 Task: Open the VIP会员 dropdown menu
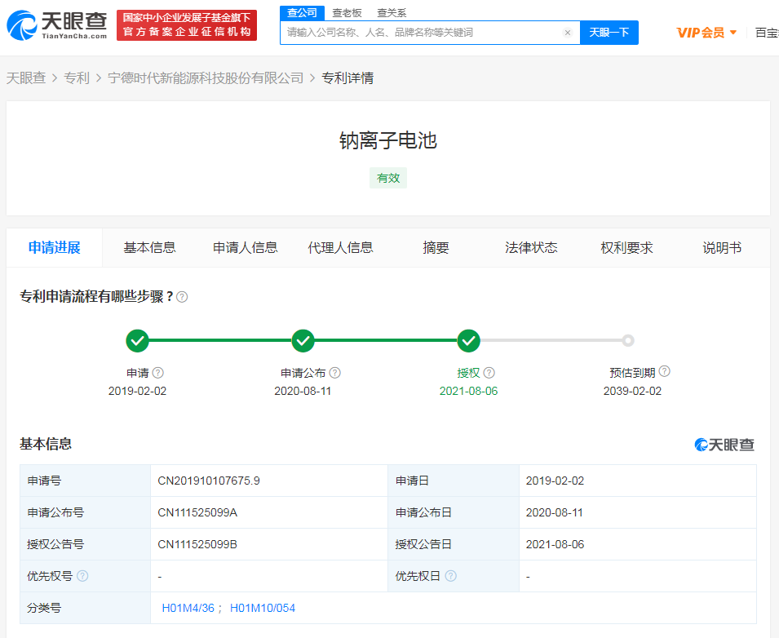coord(706,33)
